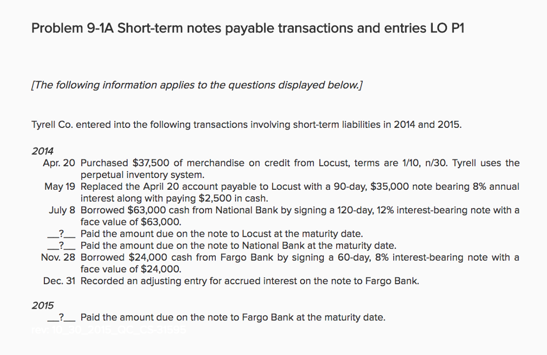
Task: Click the italic 2015 year label
Action: point(43,305)
